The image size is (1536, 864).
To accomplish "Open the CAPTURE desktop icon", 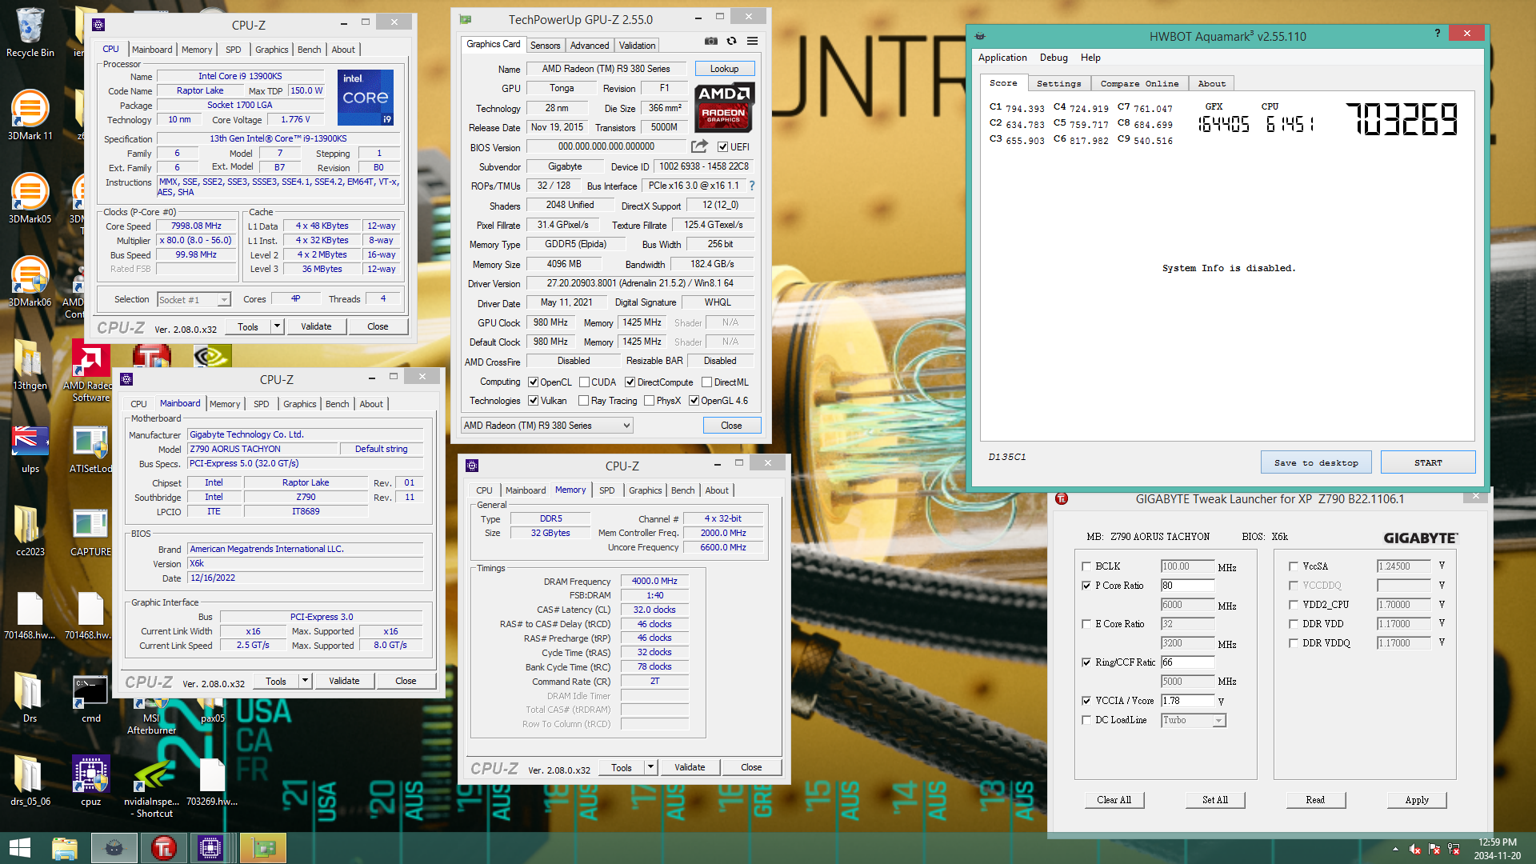I will click(90, 531).
